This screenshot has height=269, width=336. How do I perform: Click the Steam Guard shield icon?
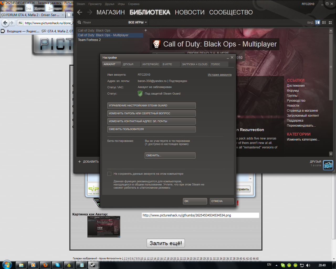point(140,94)
